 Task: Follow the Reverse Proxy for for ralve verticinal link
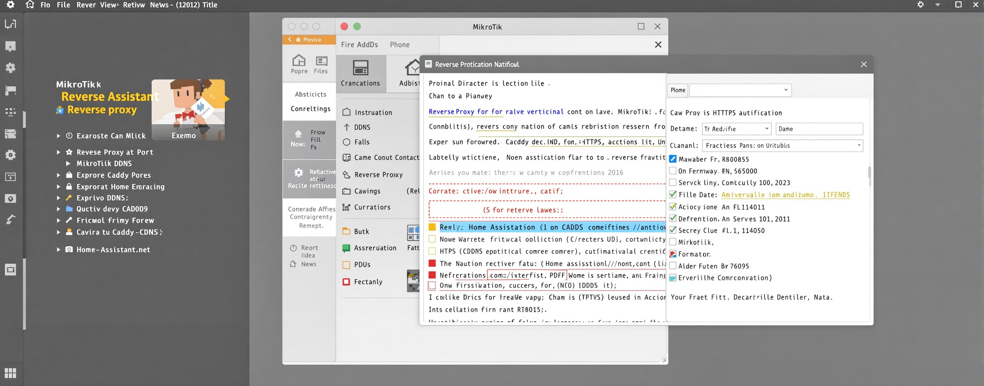point(496,112)
